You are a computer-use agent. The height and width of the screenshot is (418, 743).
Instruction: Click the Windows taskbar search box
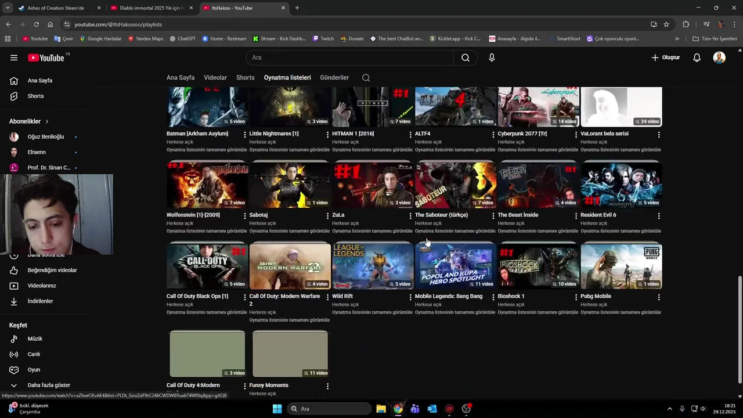[329, 409]
